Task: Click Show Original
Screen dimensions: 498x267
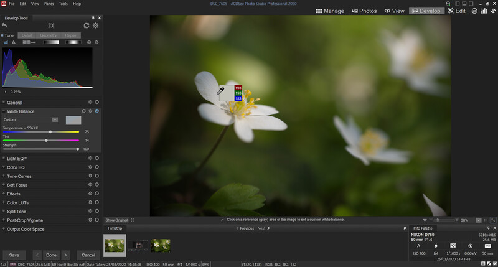Action: [x=116, y=220]
